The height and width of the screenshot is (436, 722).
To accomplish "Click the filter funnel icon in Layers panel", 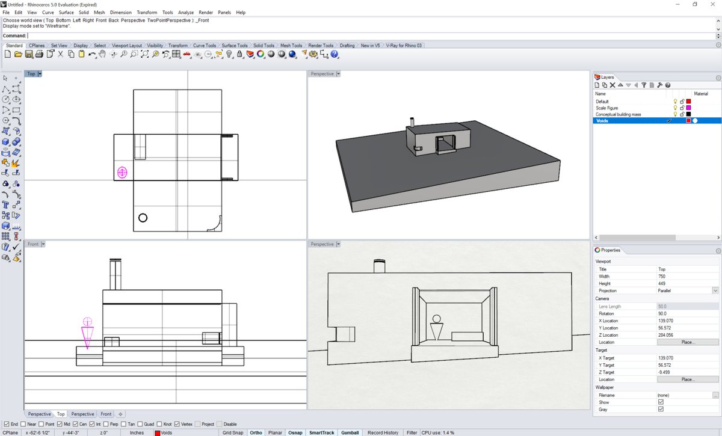I will pos(643,85).
